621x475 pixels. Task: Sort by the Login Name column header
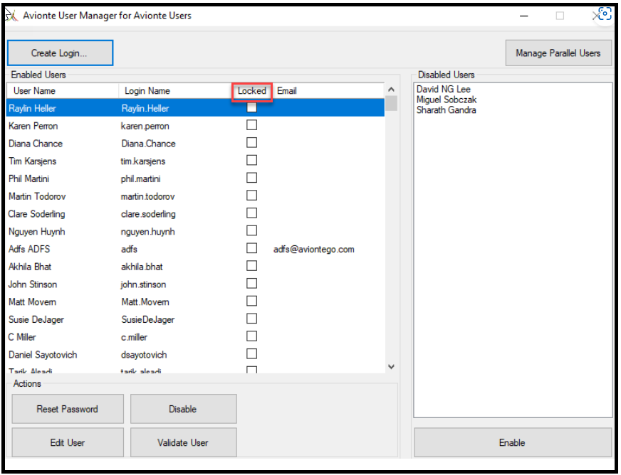tap(175, 90)
